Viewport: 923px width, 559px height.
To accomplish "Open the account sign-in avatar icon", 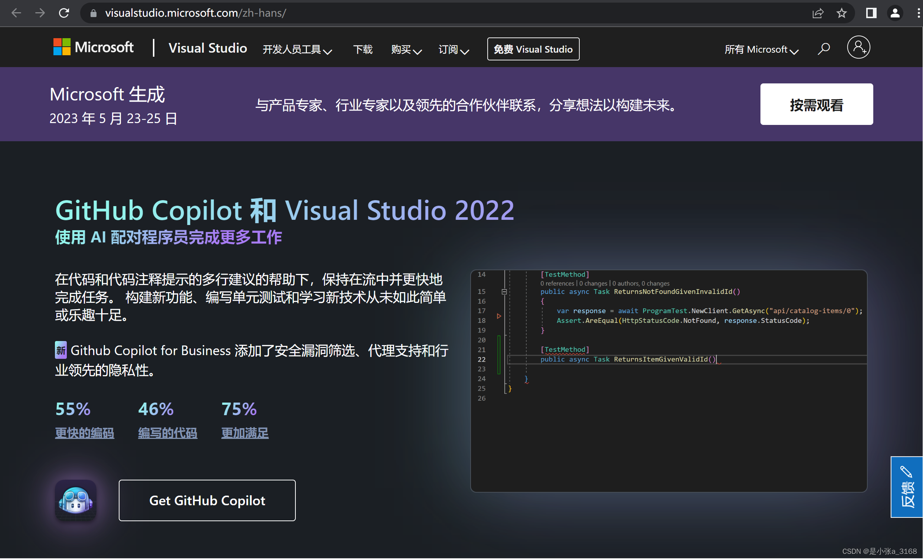I will pos(858,47).
